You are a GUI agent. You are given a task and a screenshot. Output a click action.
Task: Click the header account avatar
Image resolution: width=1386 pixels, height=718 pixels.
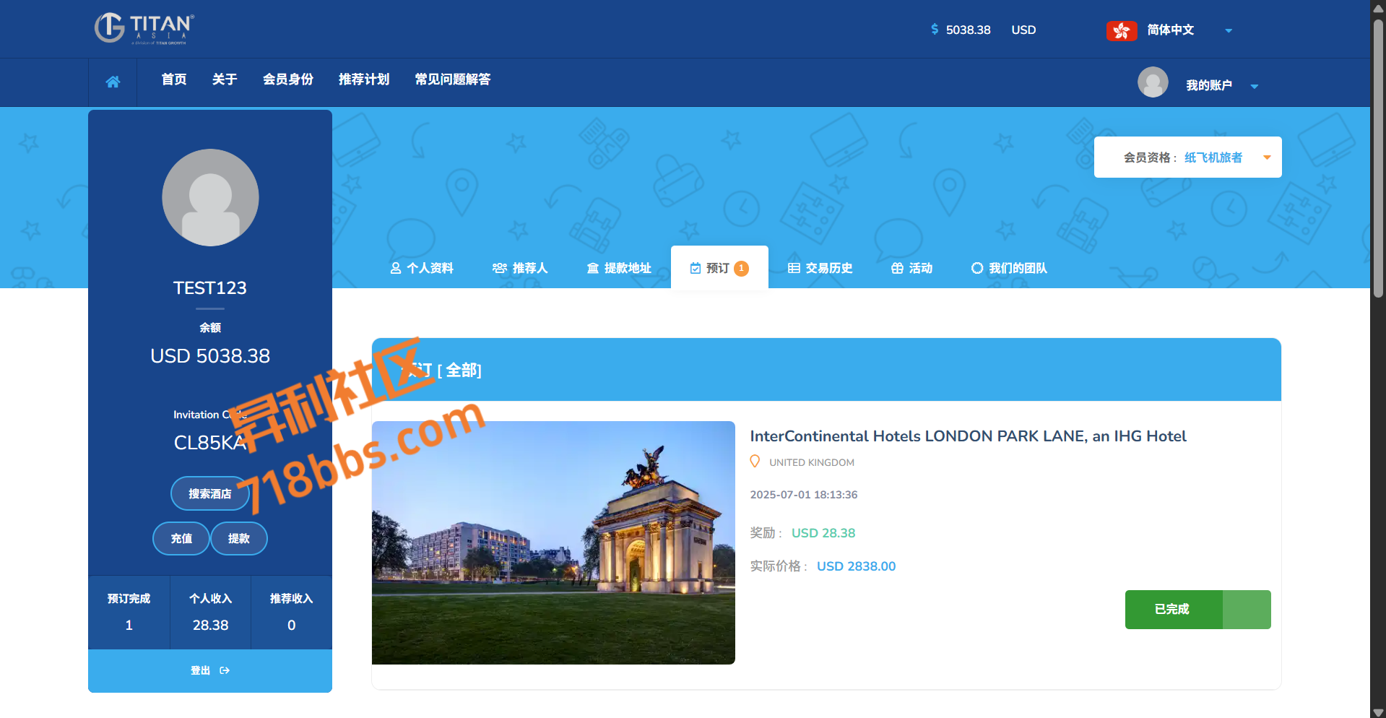pos(1153,82)
